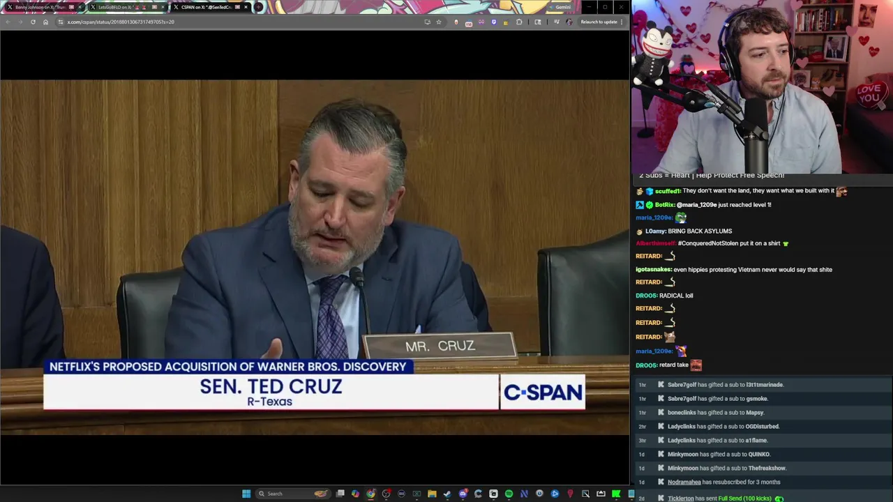
Task: Open the Chrome profile avatar
Action: 569,22
